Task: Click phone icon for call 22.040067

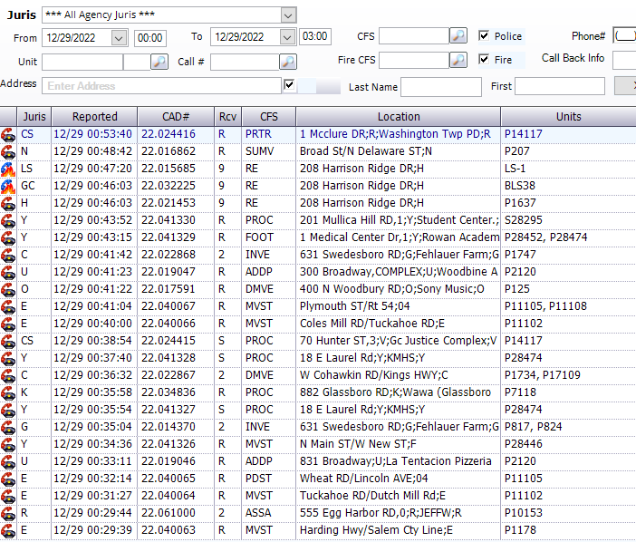Action: coord(8,306)
